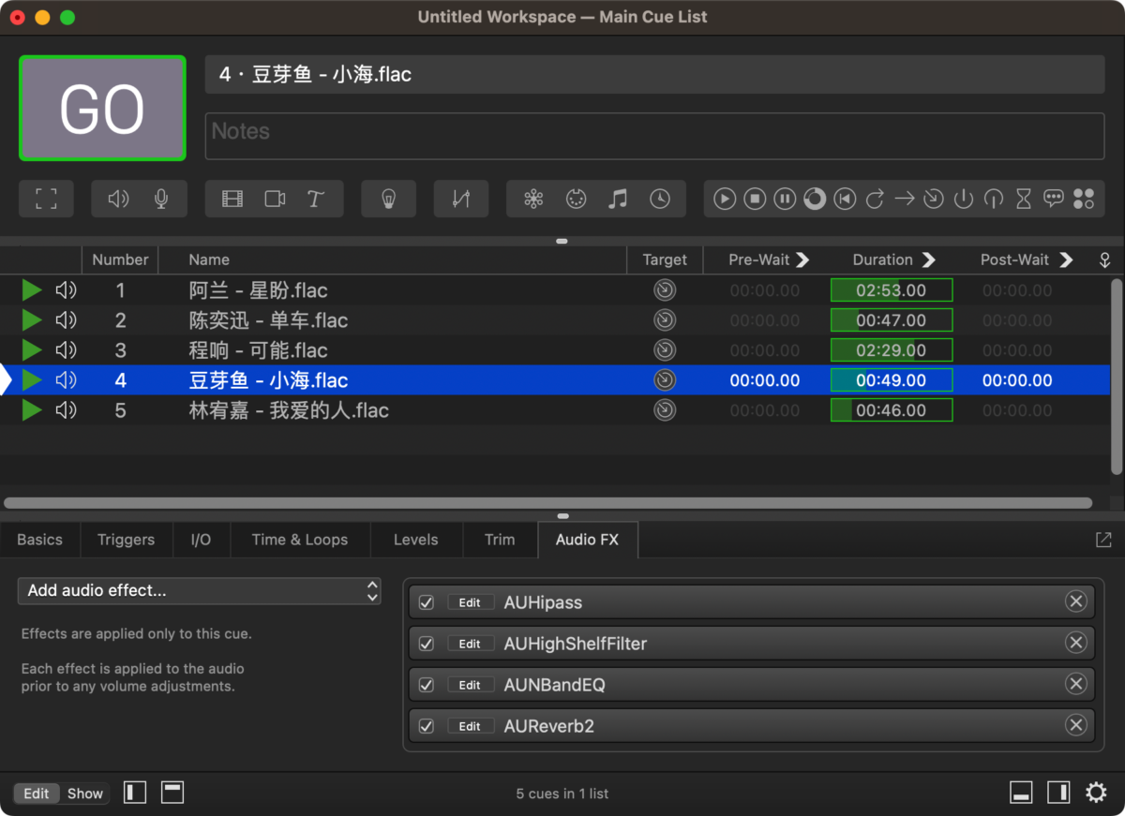The height and width of the screenshot is (816, 1125).
Task: Click the cue name field showing 豆芽鱼 - 小海.flac
Action: click(x=654, y=74)
